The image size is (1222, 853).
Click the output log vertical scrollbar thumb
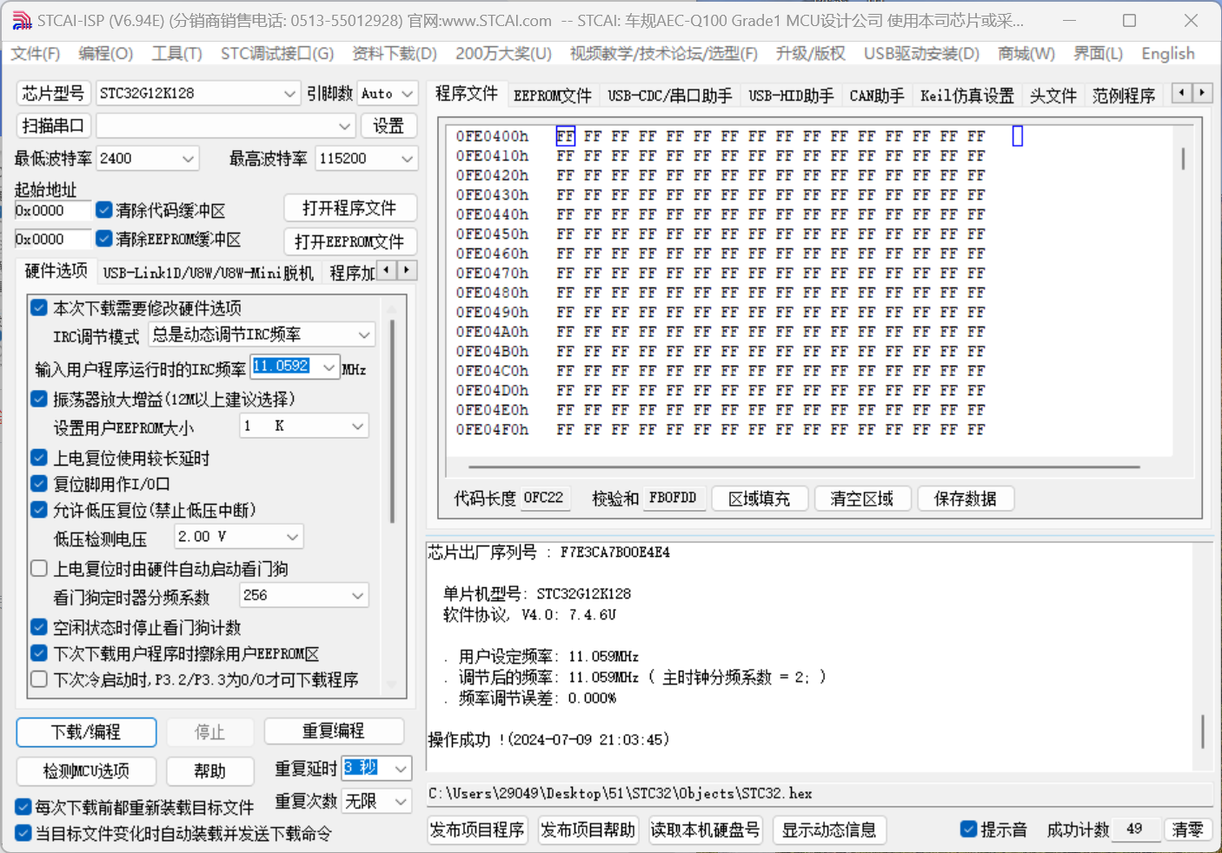coord(1203,731)
